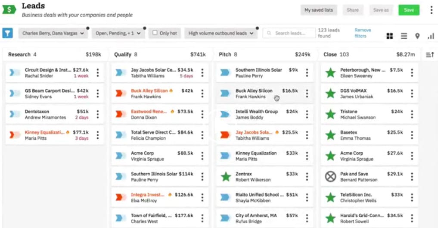
Task: Open the map pin location view
Action: coord(417,36)
